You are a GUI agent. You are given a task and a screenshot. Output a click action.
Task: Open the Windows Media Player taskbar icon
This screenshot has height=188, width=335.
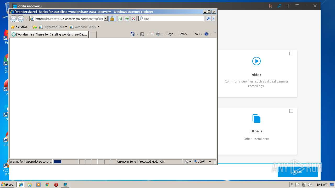[38, 185]
